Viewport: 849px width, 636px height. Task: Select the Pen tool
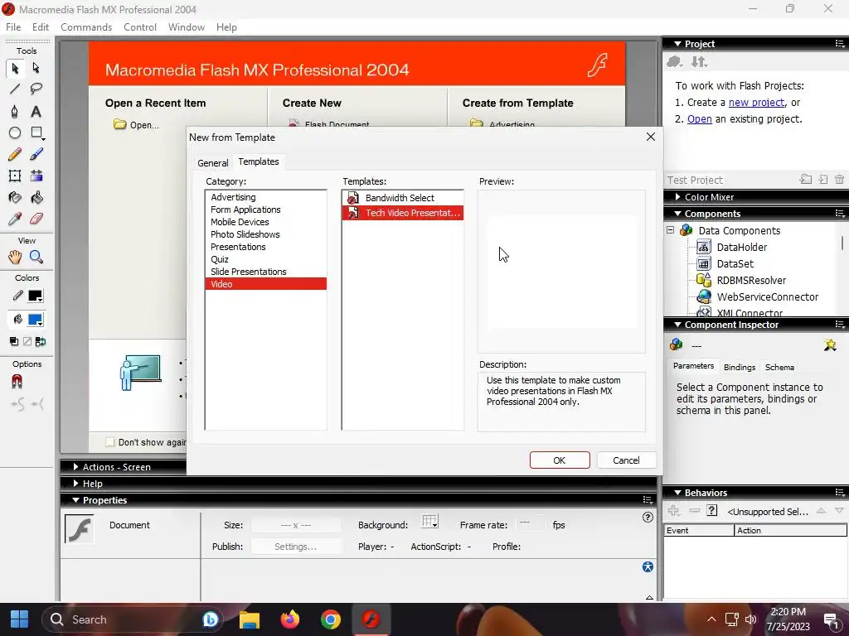pos(15,112)
